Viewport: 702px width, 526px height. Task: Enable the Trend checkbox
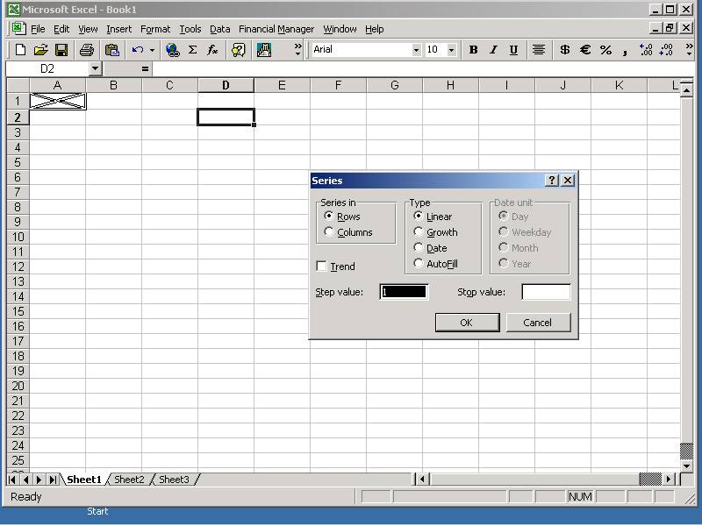[321, 267]
